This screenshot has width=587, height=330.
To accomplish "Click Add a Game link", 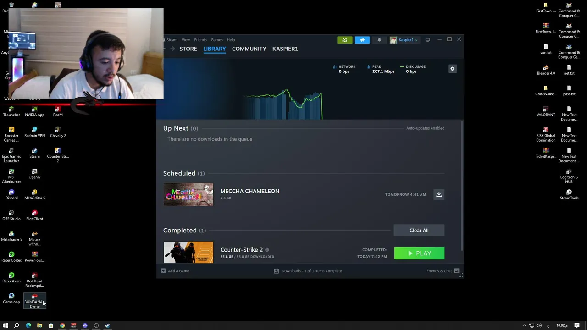I will tap(178, 271).
